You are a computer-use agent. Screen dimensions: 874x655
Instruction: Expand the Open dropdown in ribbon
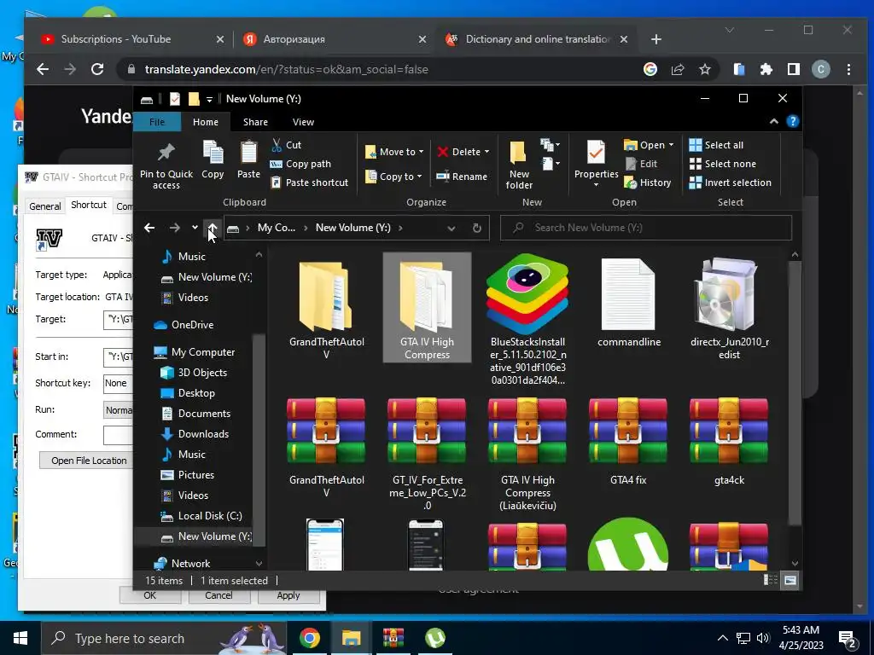point(671,145)
